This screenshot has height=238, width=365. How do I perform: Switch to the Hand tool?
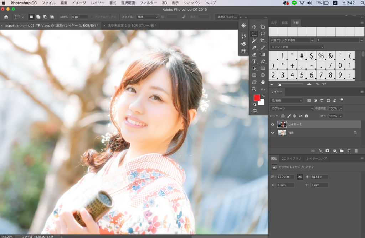[263, 82]
